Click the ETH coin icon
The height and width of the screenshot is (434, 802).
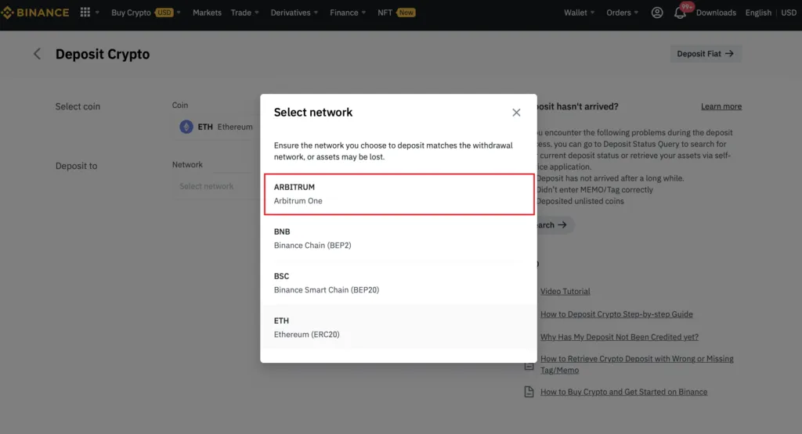186,127
